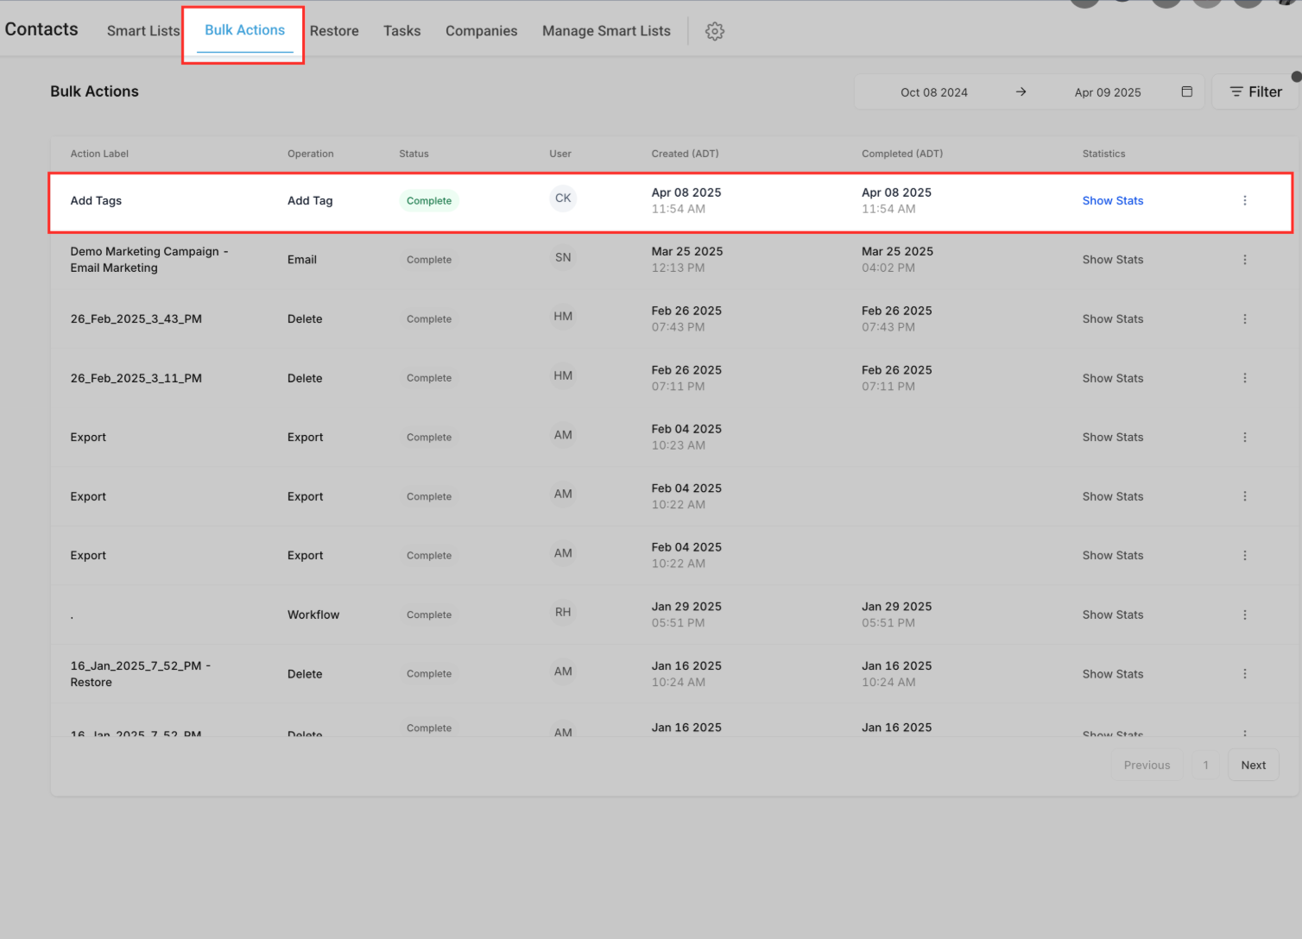Click the RH user avatar
The height and width of the screenshot is (939, 1302).
[x=563, y=612]
